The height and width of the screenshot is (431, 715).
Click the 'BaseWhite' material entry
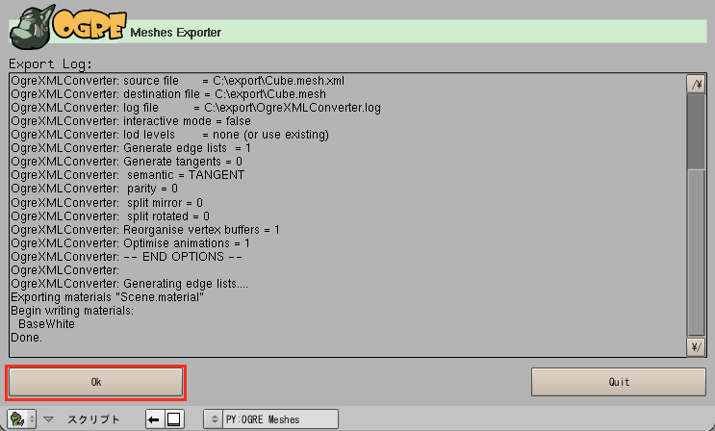[x=46, y=324]
